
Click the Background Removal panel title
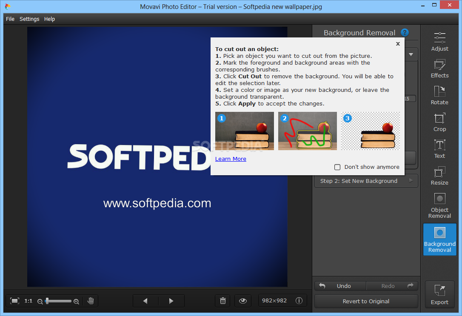tap(359, 33)
